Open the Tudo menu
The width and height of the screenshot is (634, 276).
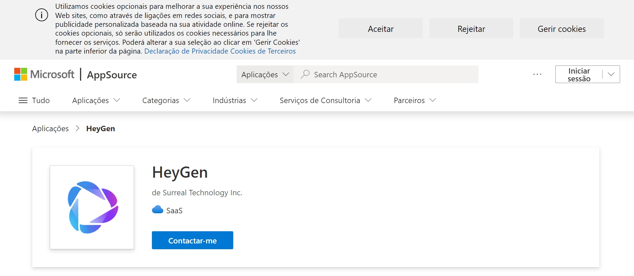34,100
